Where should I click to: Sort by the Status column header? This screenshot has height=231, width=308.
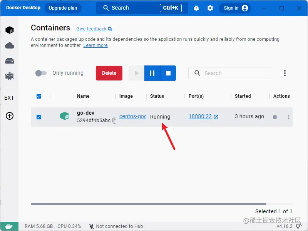tap(157, 96)
